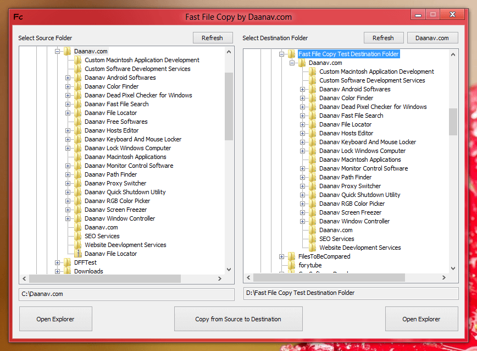The width and height of the screenshot is (477, 351).
Task: Click Open Explorer under source panel
Action: pos(56,319)
